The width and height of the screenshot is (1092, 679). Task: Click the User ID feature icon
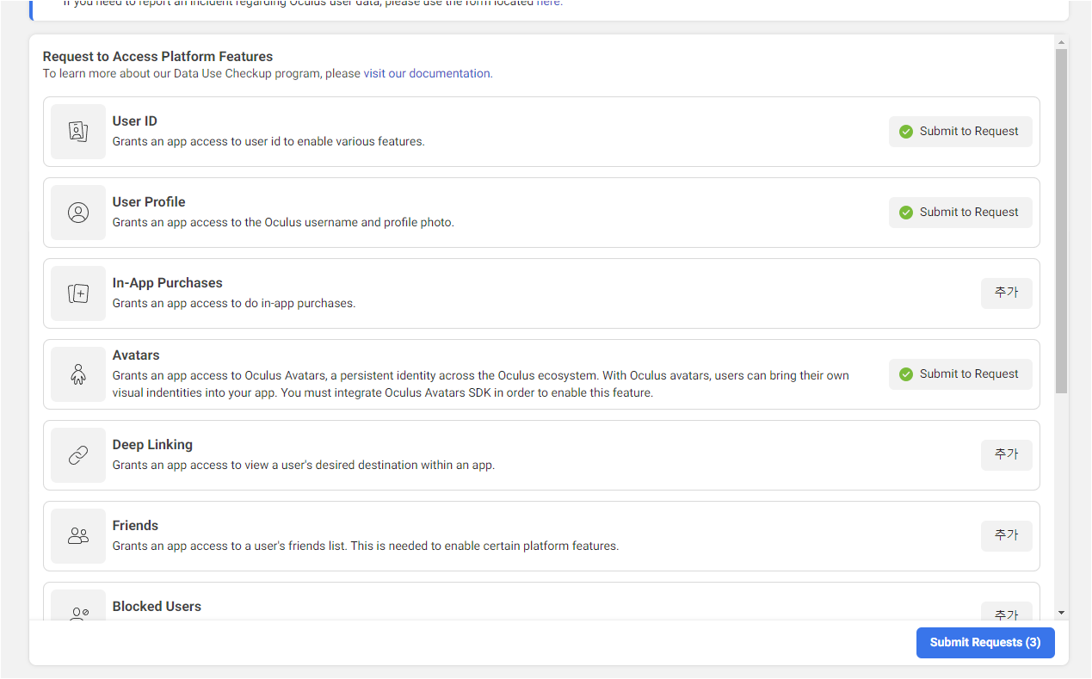tap(78, 132)
